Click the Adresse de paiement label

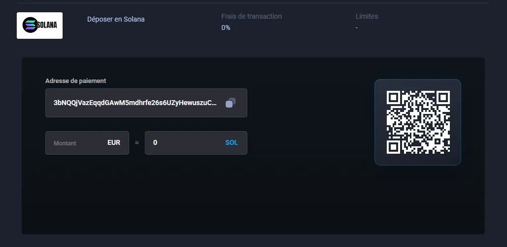point(76,81)
